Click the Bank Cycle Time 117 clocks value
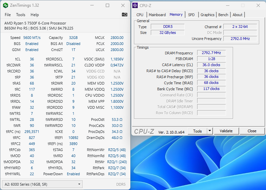Screen dimensions: 266x190 [x=211, y=89]
